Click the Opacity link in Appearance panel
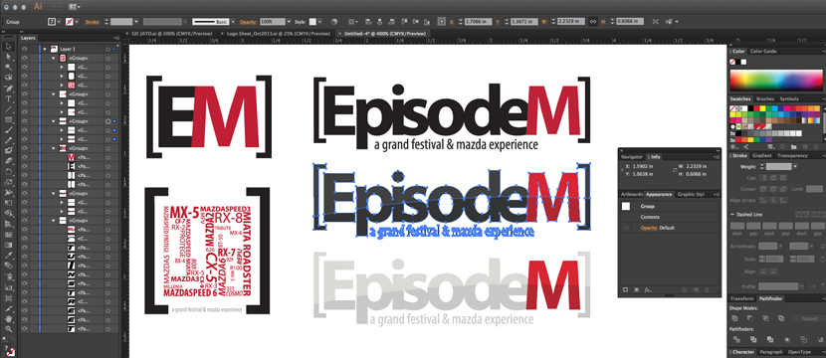Viewport: 826px width, 358px height. coord(649,228)
